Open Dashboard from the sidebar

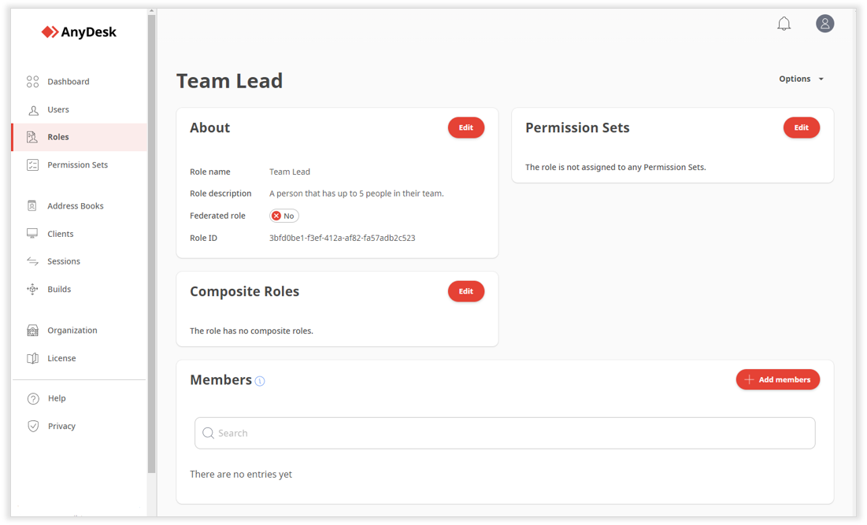[68, 82]
